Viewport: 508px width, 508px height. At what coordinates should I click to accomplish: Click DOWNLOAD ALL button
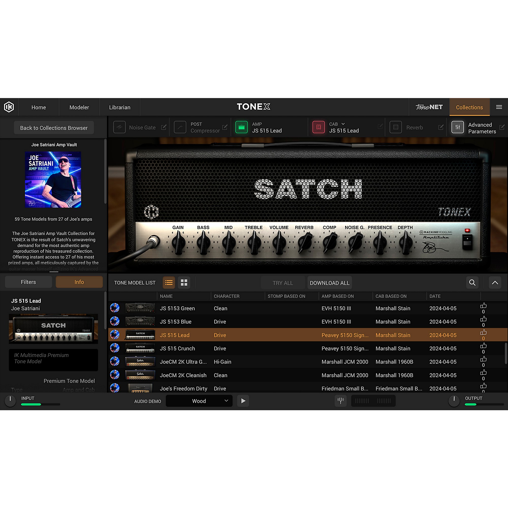pyautogui.click(x=329, y=283)
